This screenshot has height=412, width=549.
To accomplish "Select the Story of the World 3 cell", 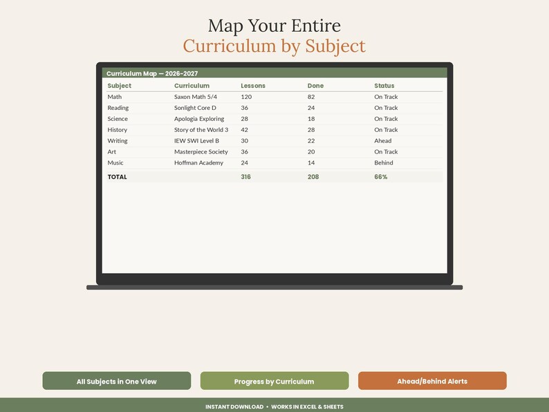I will 201,130.
